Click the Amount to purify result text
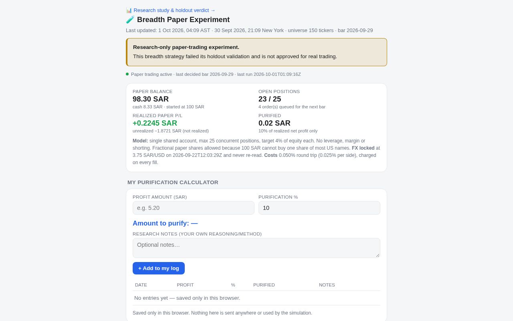 click(x=165, y=223)
